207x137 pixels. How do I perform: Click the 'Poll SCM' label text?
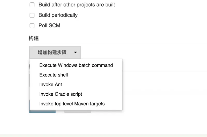point(49,26)
